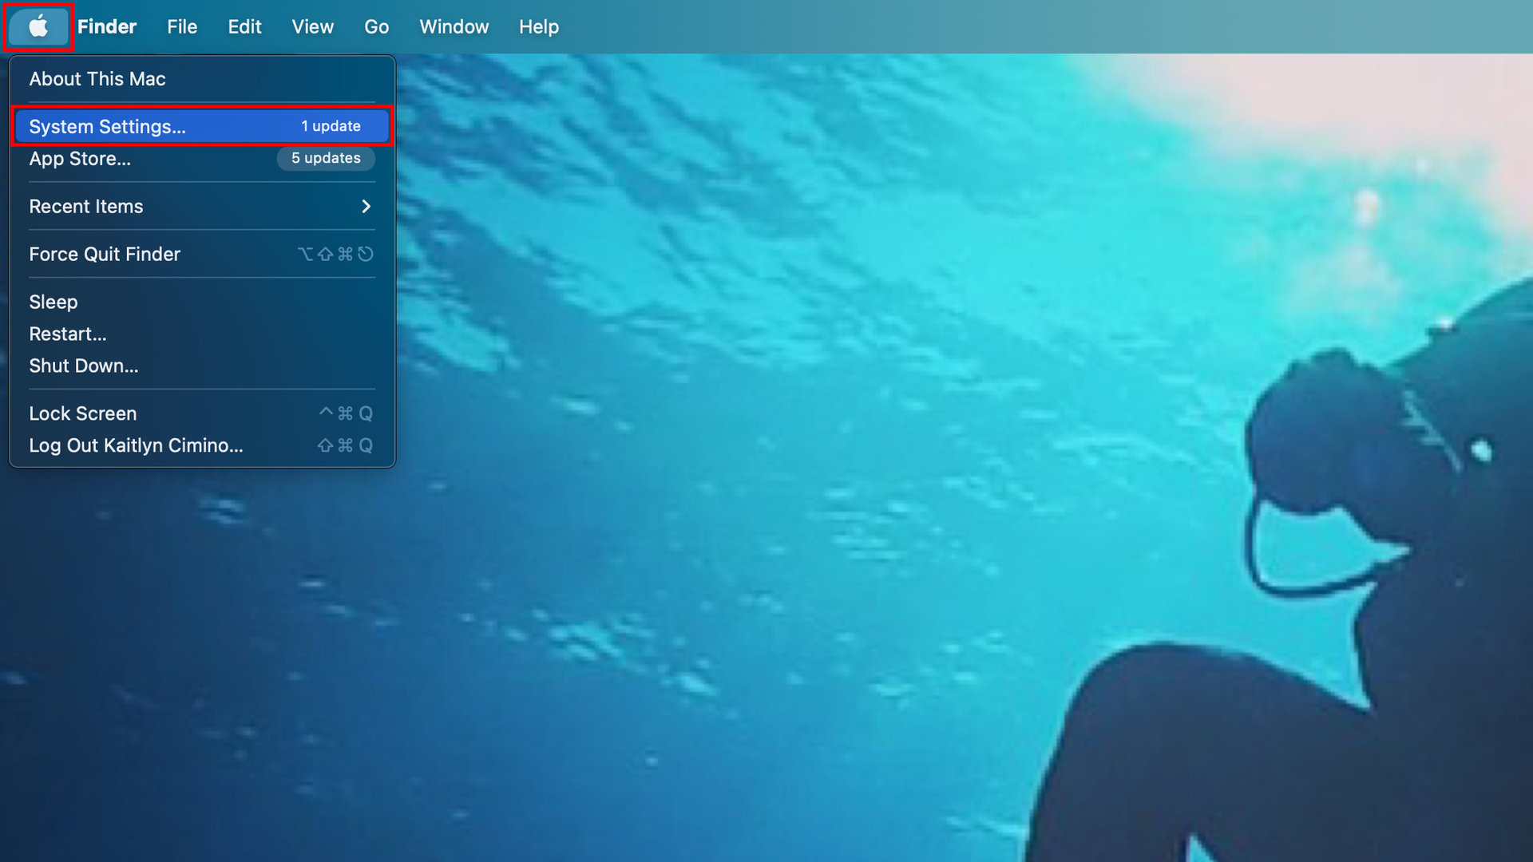1533x862 pixels.
Task: Click the Apple logo menu icon
Action: pos(38,27)
